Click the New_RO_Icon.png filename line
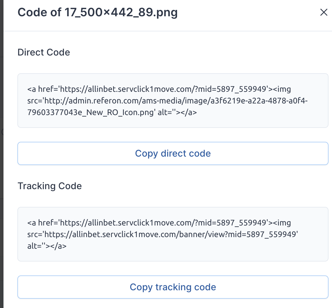 pyautogui.click(x=112, y=112)
